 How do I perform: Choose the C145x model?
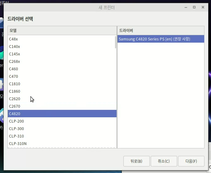click(x=62, y=54)
